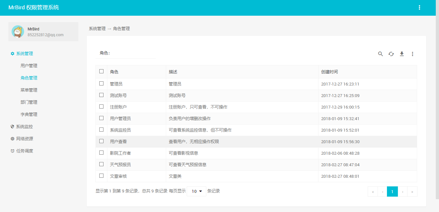The image size is (439, 212).
Task: Select page 1 in pagination
Action: point(392,192)
